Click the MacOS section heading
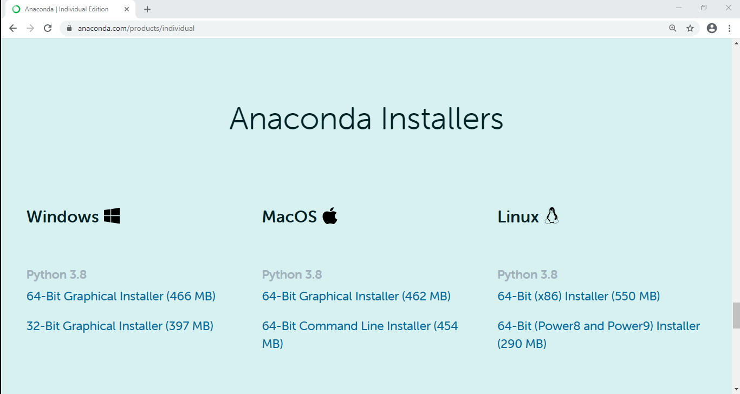This screenshot has height=394, width=740. (x=289, y=216)
